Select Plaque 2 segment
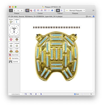103x106 pixels. point(14,10)
